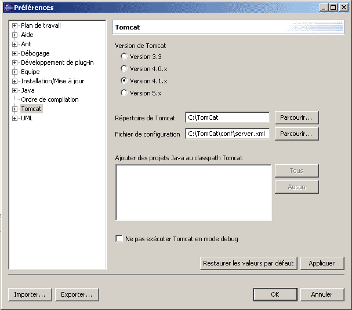Viewport: 352px width, 310px height.
Task: Open Ordre de compilation preferences
Action: pos(49,99)
